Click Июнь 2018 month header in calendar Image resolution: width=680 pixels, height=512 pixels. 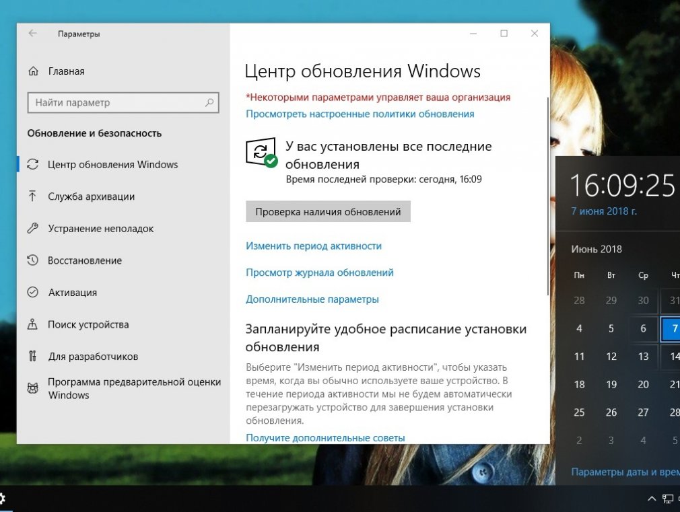597,250
